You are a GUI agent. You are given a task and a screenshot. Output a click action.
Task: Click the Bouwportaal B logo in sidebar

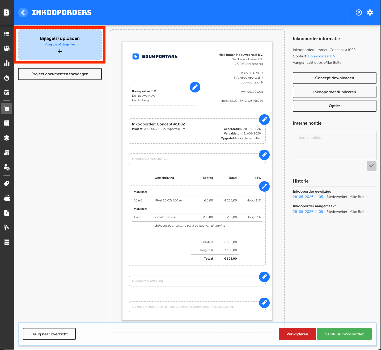coord(7,12)
